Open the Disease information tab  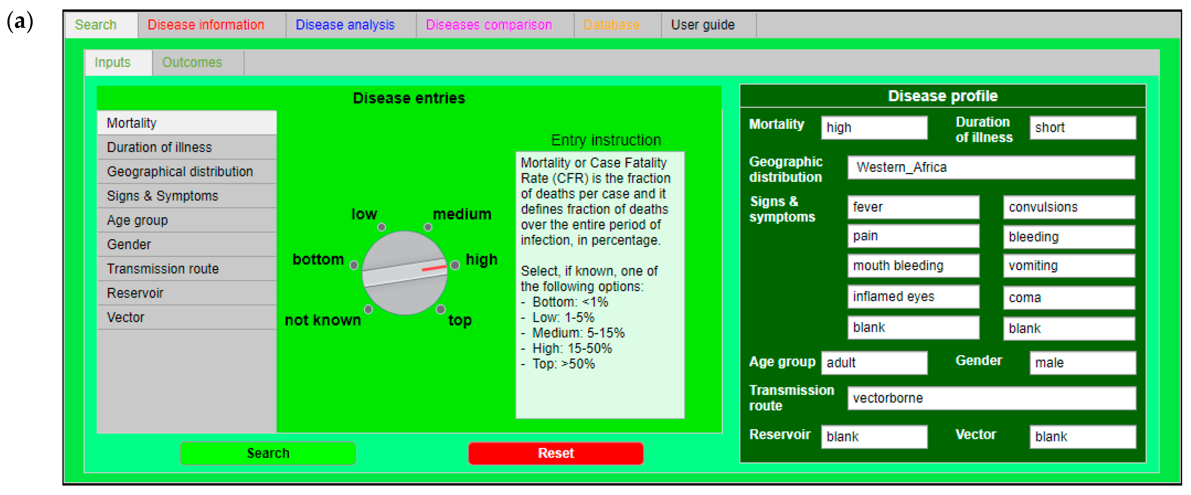click(x=206, y=25)
